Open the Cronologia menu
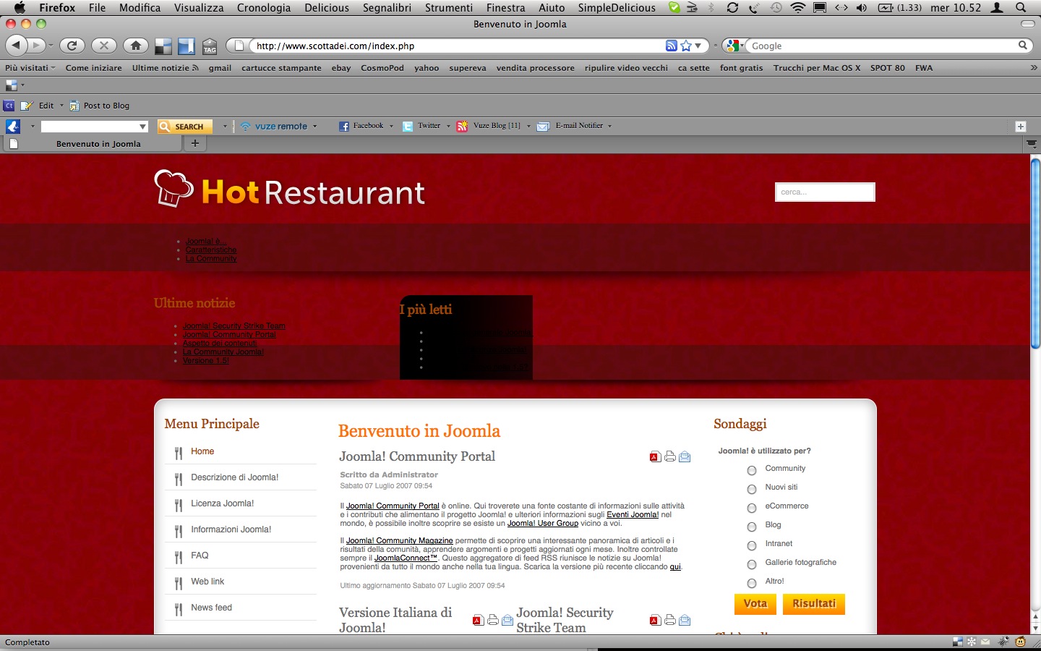 [x=264, y=8]
